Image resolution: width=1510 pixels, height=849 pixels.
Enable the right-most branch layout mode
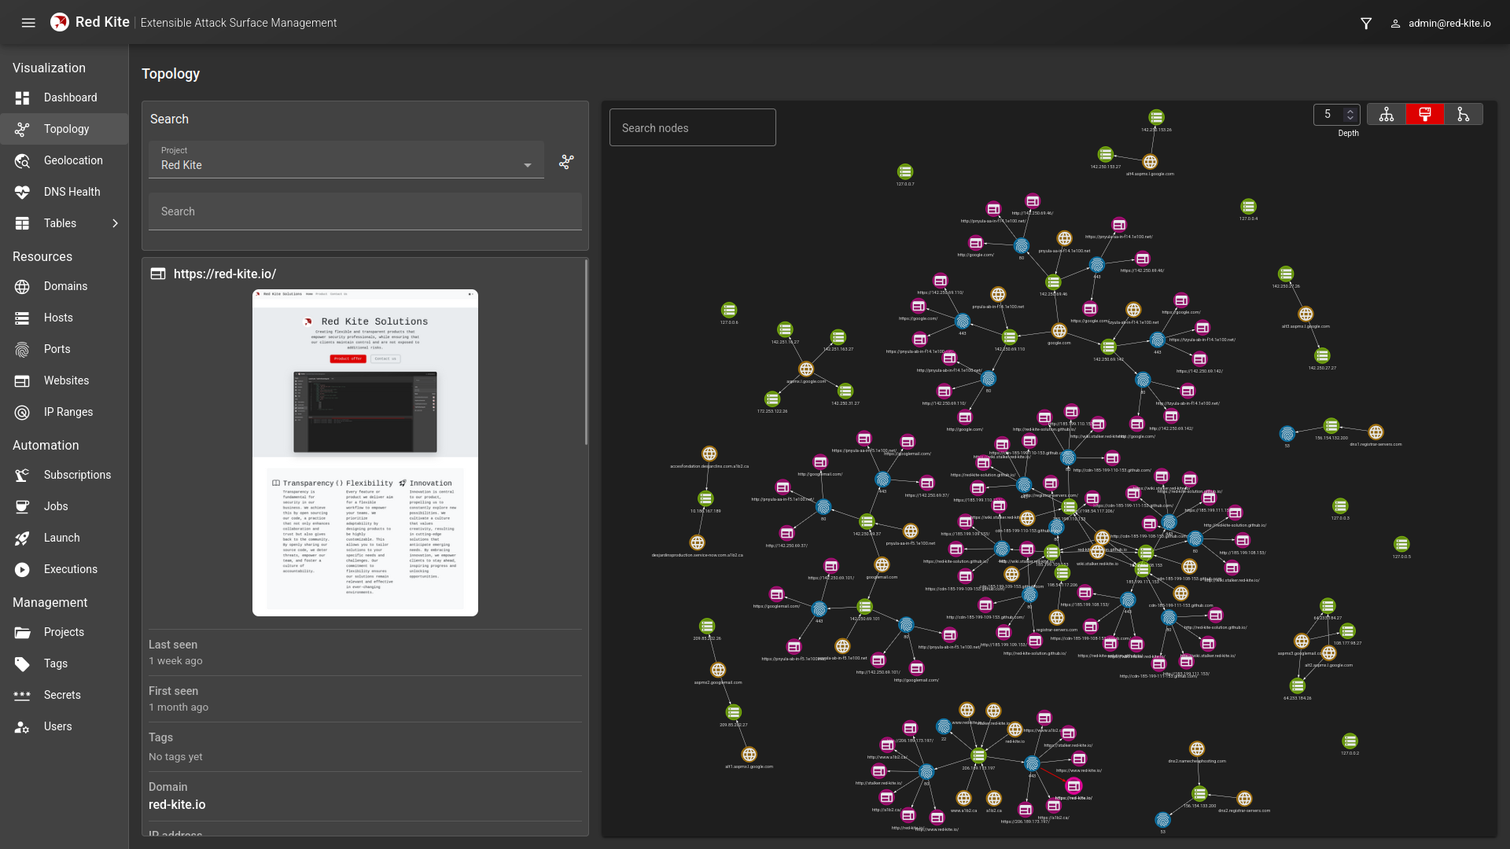pos(1464,114)
